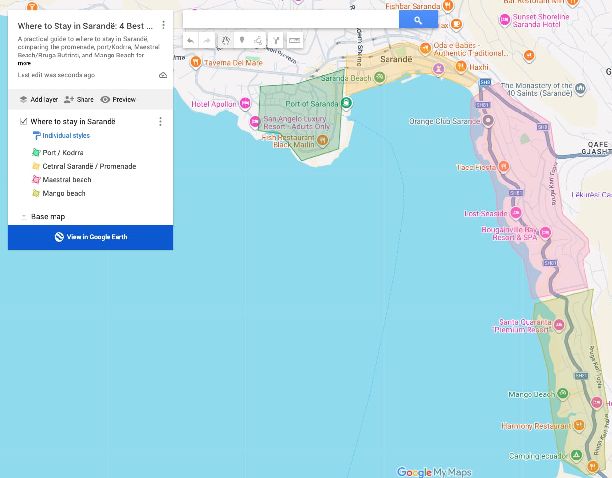Image resolution: width=612 pixels, height=478 pixels.
Task: Expand the Base map section
Action: pos(23,216)
